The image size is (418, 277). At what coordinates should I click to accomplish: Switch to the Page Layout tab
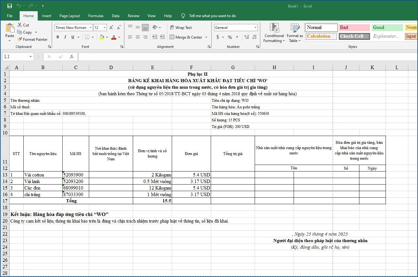[x=70, y=16]
